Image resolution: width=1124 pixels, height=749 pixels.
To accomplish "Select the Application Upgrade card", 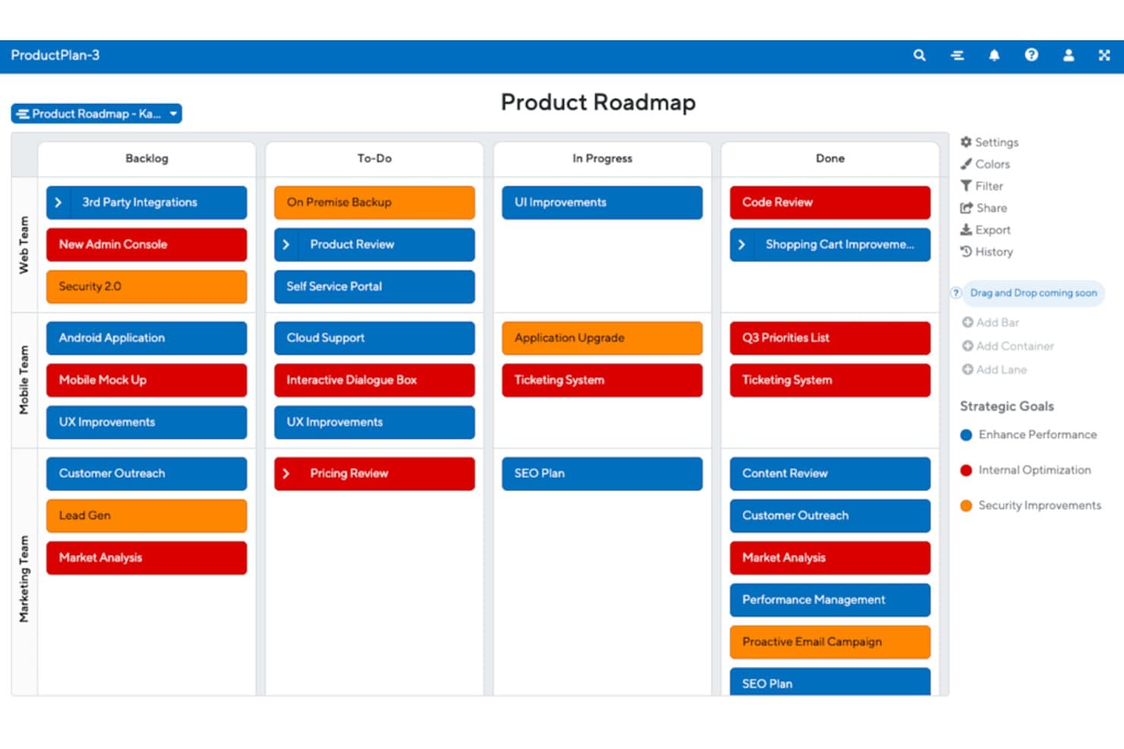I will [x=602, y=338].
